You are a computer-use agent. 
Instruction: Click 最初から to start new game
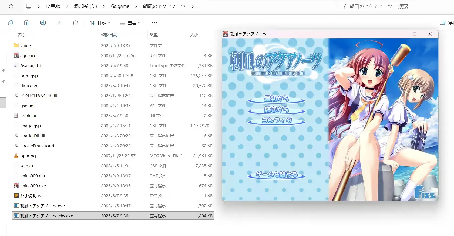pyautogui.click(x=276, y=99)
